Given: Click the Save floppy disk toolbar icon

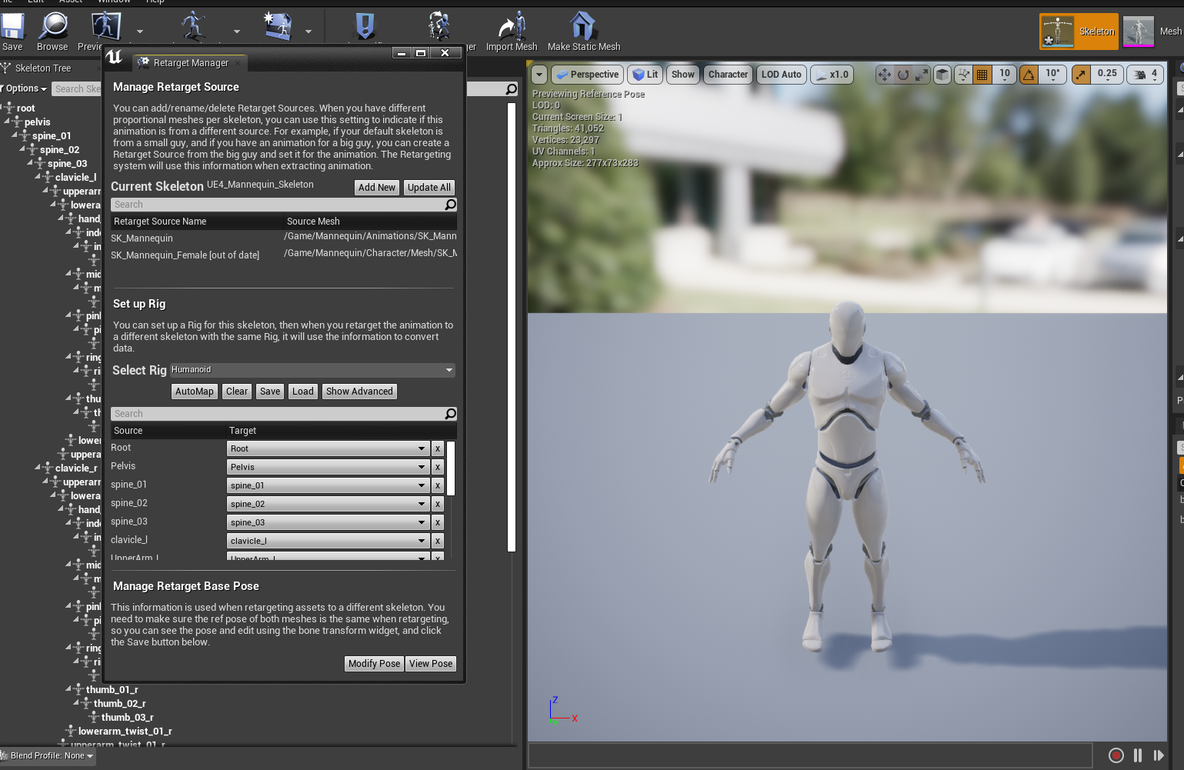Looking at the screenshot, I should click(12, 27).
